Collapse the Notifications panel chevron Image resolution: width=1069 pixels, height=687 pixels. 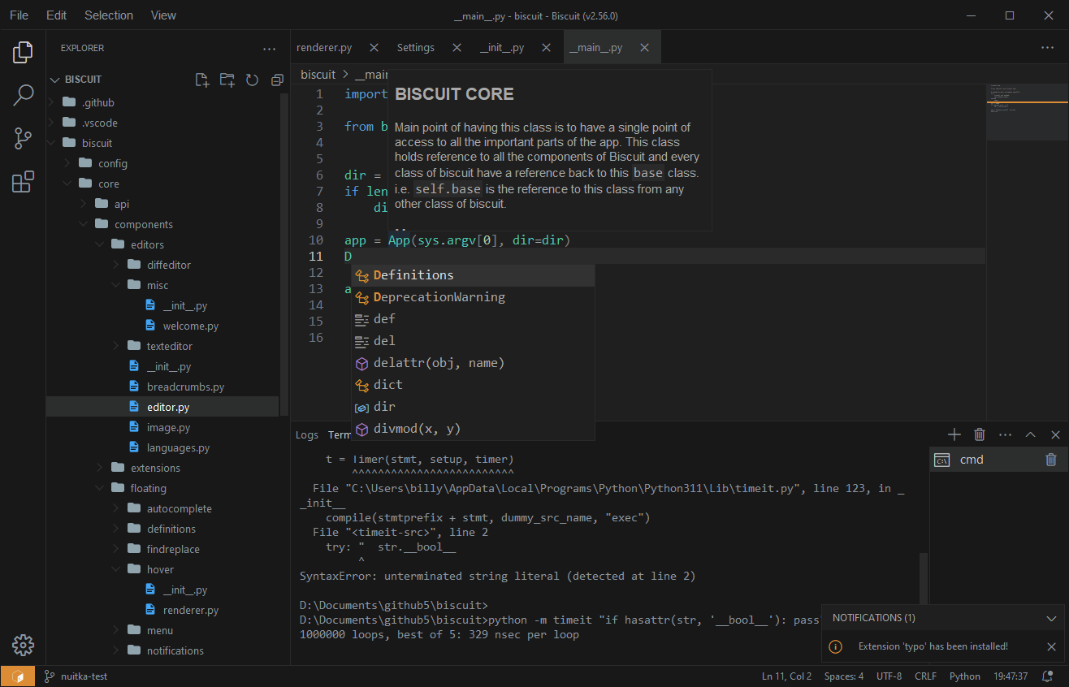[1051, 618]
